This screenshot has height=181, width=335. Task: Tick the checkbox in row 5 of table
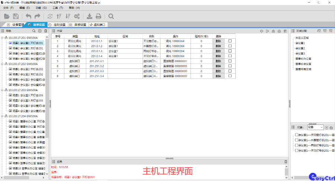[230, 61]
